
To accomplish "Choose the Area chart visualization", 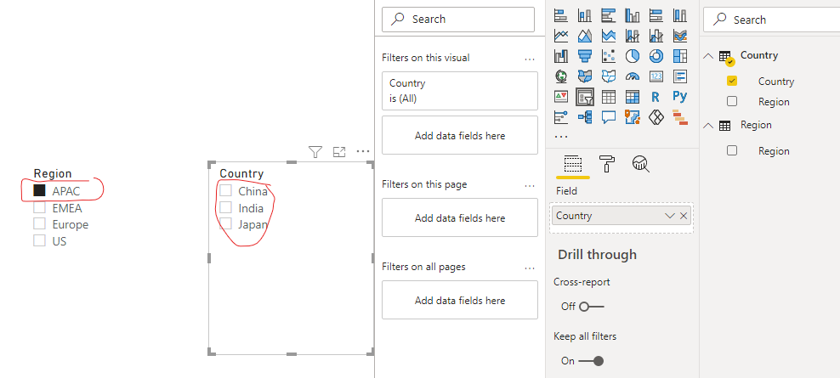I will (x=585, y=36).
